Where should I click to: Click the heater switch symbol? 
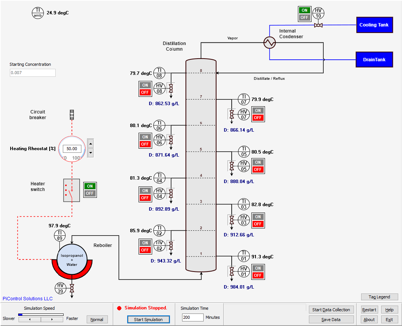click(x=71, y=190)
